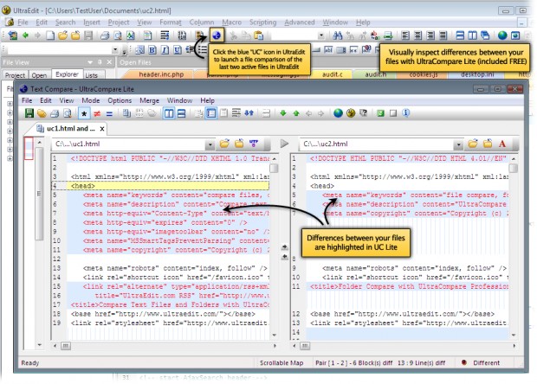
Task: Open the Scripting menu in UltraEdit
Action: pyautogui.click(x=262, y=22)
